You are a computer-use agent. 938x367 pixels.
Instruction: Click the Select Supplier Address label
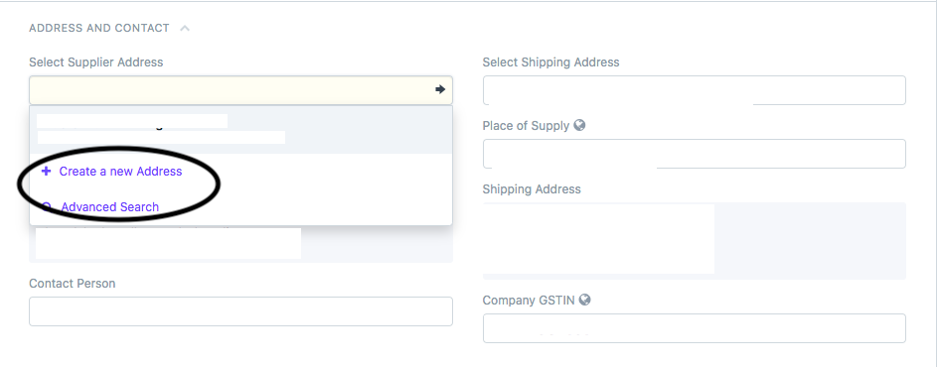point(96,62)
